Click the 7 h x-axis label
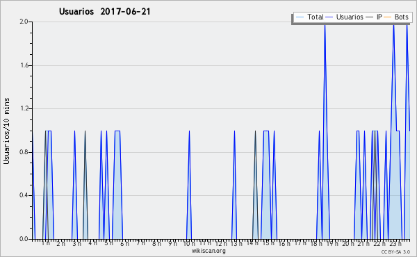This screenshot has height=257, width=417. (x=140, y=243)
